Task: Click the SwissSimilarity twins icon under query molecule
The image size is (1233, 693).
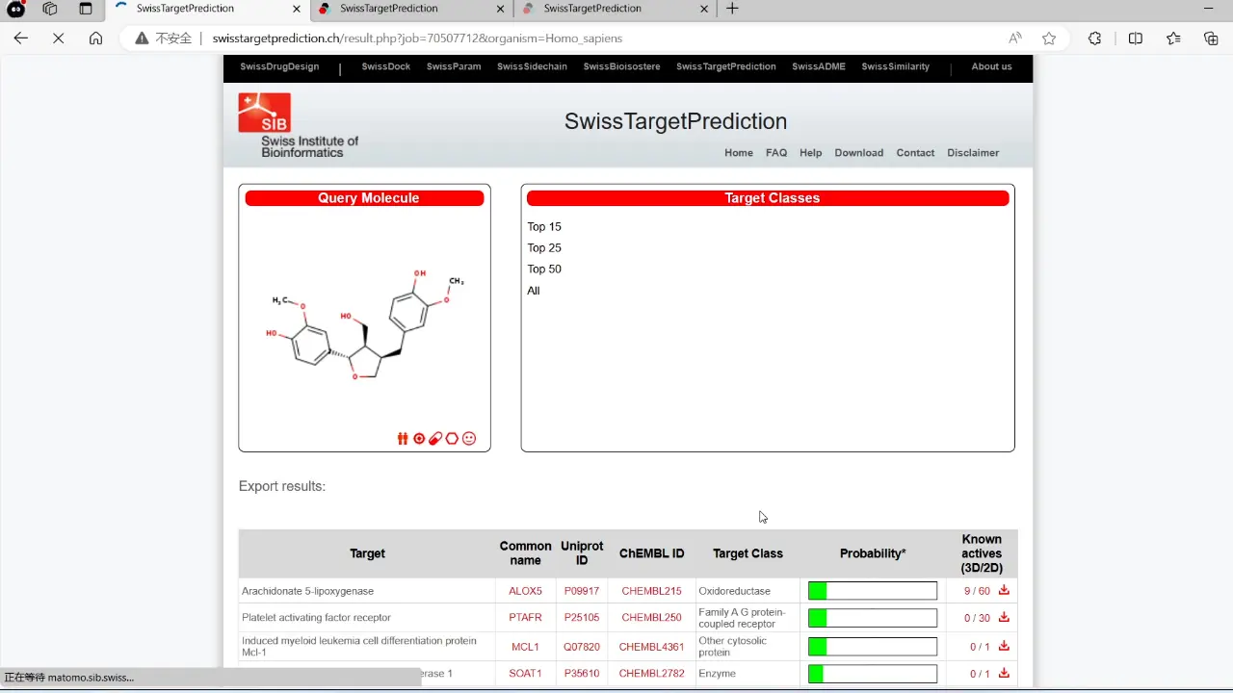Action: pos(403,439)
